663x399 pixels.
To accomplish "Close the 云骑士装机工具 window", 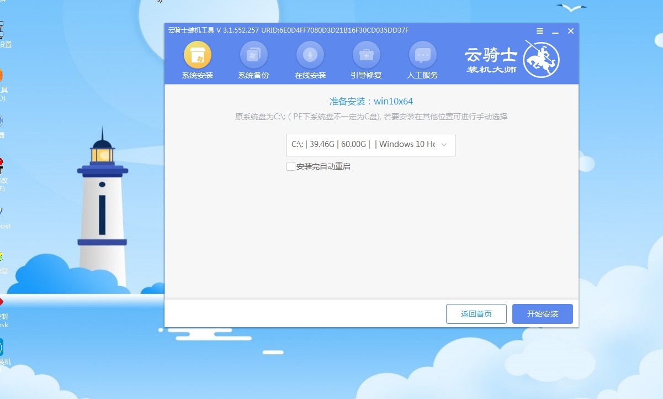I will coord(571,31).
